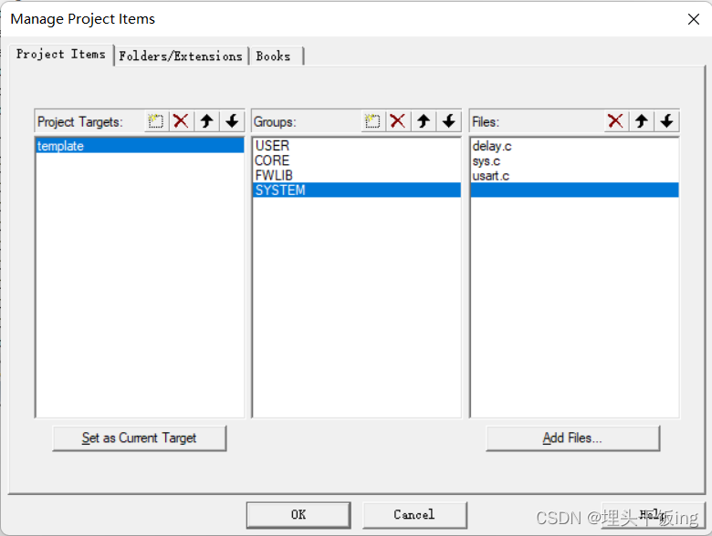Select the SYSTEM group
This screenshot has width=712, height=536.
[356, 190]
